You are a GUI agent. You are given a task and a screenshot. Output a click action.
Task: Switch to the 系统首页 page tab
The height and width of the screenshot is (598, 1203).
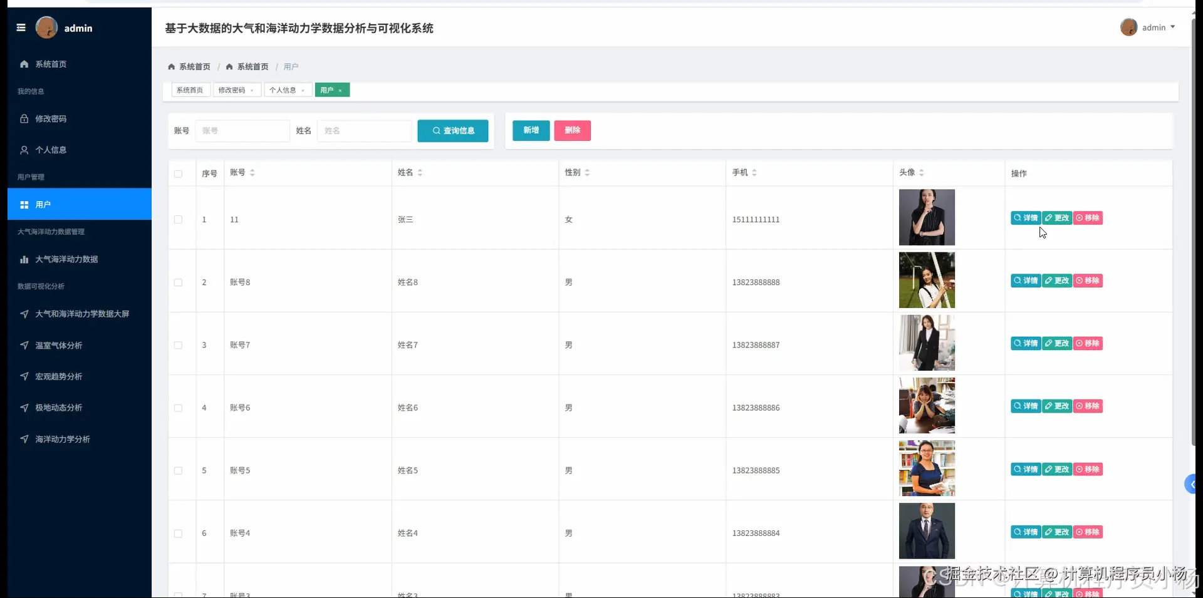tap(190, 90)
